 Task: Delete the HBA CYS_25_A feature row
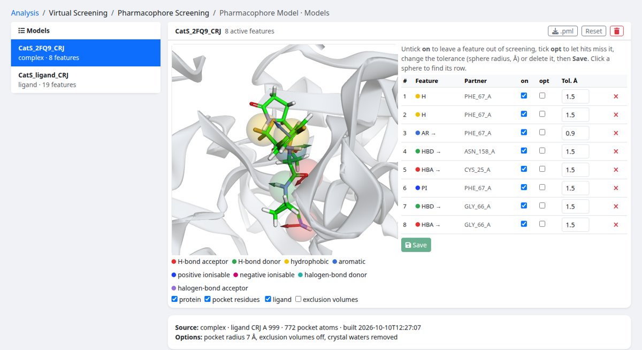pos(616,170)
